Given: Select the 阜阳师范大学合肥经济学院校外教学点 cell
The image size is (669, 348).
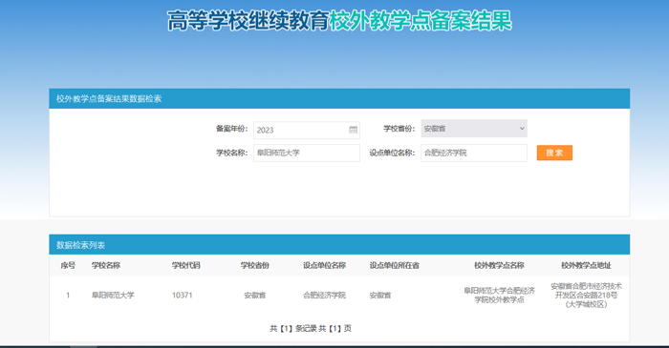Looking at the screenshot, I should [499, 296].
